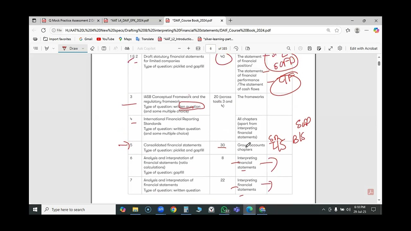Image resolution: width=411 pixels, height=231 pixels.
Task: Open the YouTube bookmark
Action: [x=105, y=39]
